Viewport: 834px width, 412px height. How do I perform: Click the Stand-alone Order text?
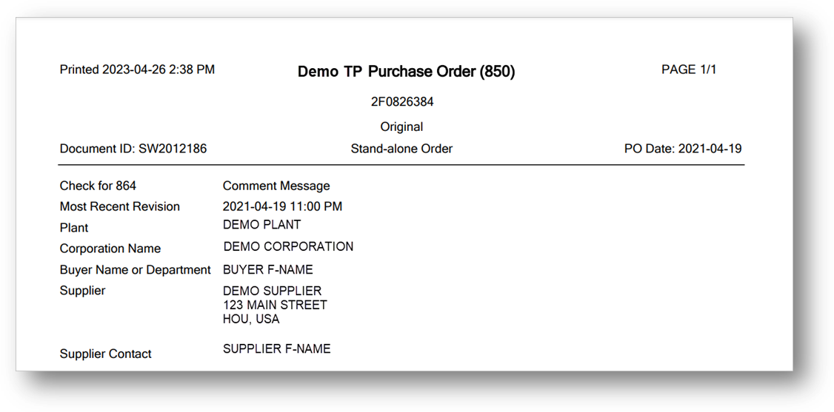coord(401,149)
